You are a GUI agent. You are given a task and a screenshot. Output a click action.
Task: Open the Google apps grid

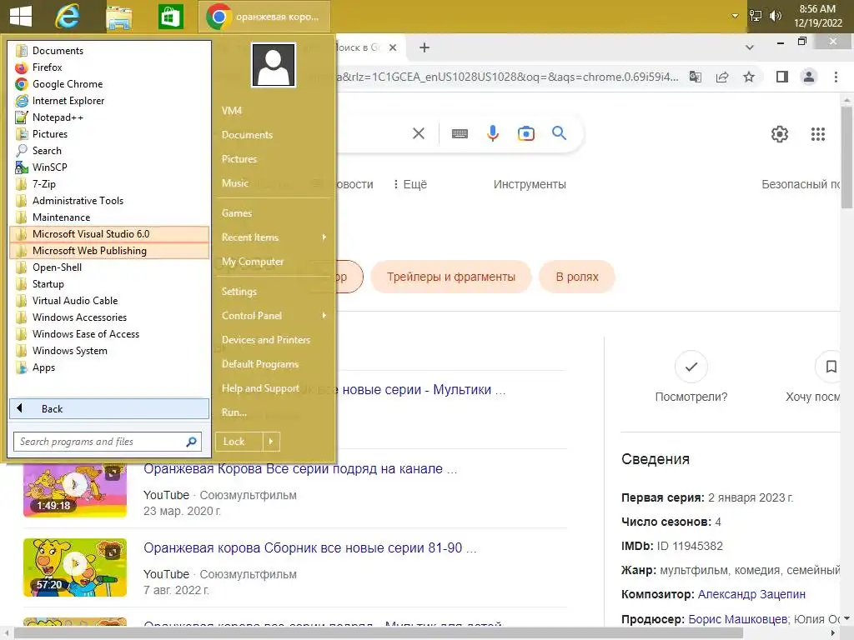(x=818, y=134)
